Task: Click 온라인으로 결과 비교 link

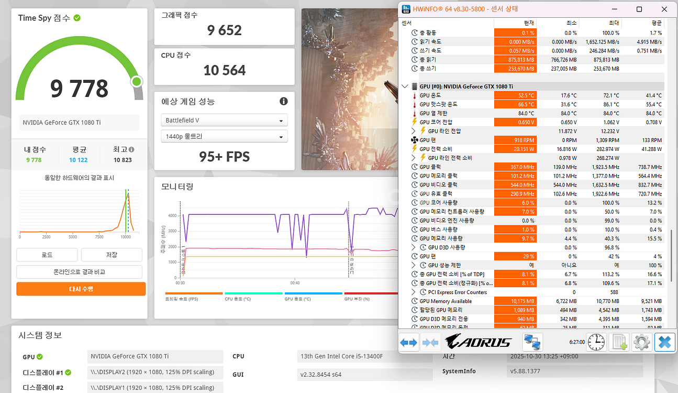Action: pos(79,271)
